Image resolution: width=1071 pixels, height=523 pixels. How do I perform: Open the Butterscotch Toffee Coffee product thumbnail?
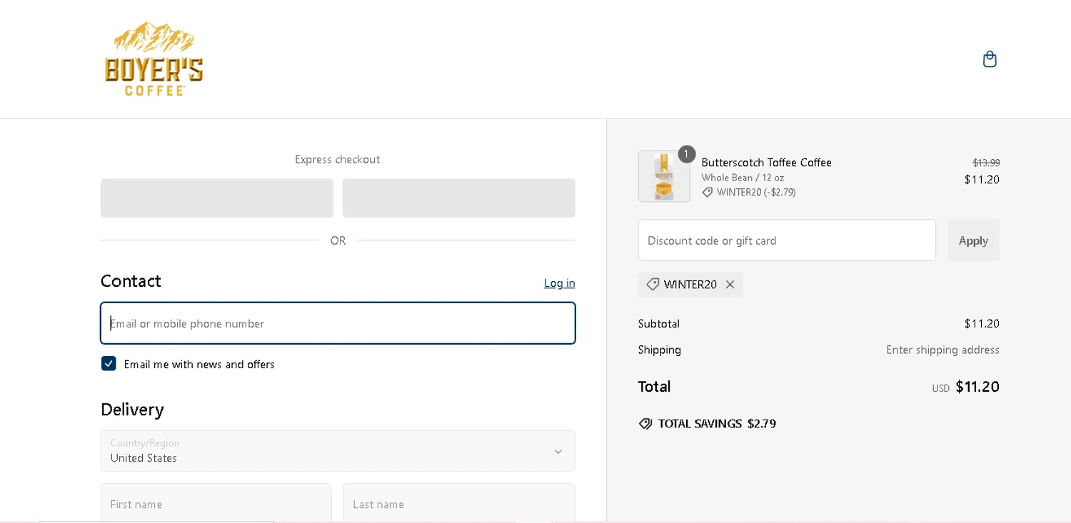point(664,176)
